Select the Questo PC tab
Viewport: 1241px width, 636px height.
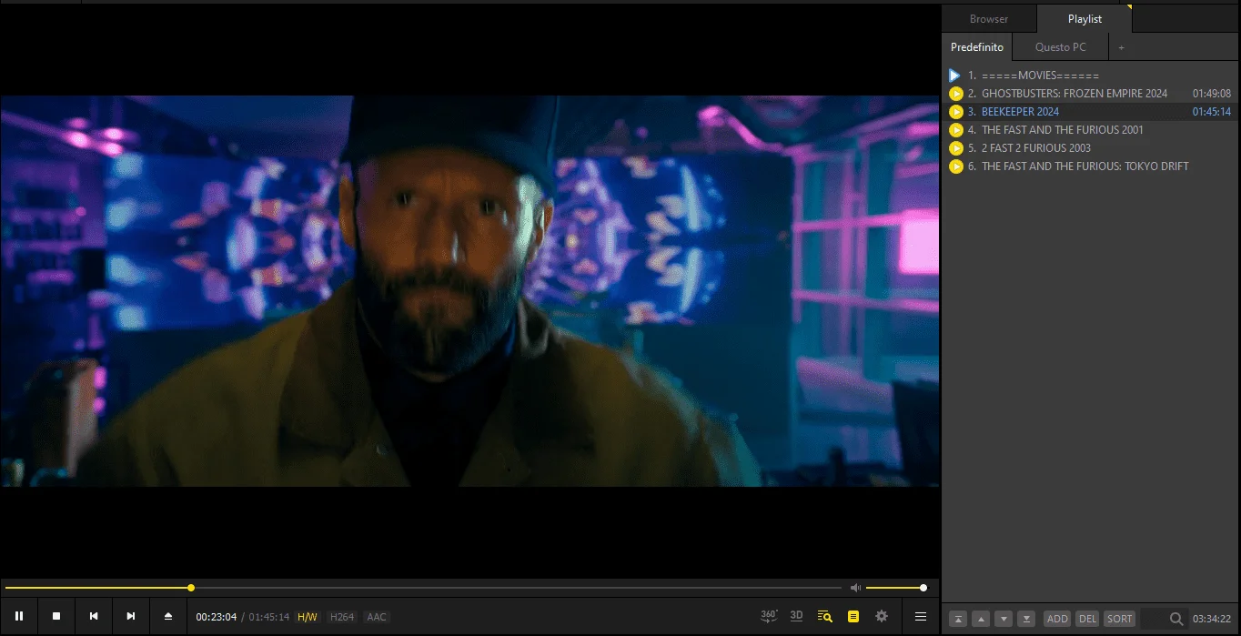coord(1061,47)
